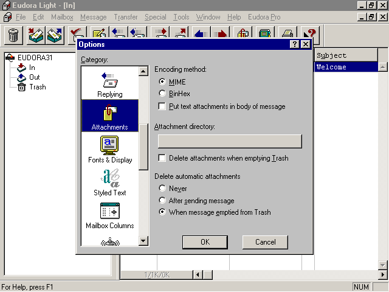Image resolution: width=389 pixels, height=292 pixels.
Task: Click the Attach File toolbar icon
Action: [x=243, y=33]
